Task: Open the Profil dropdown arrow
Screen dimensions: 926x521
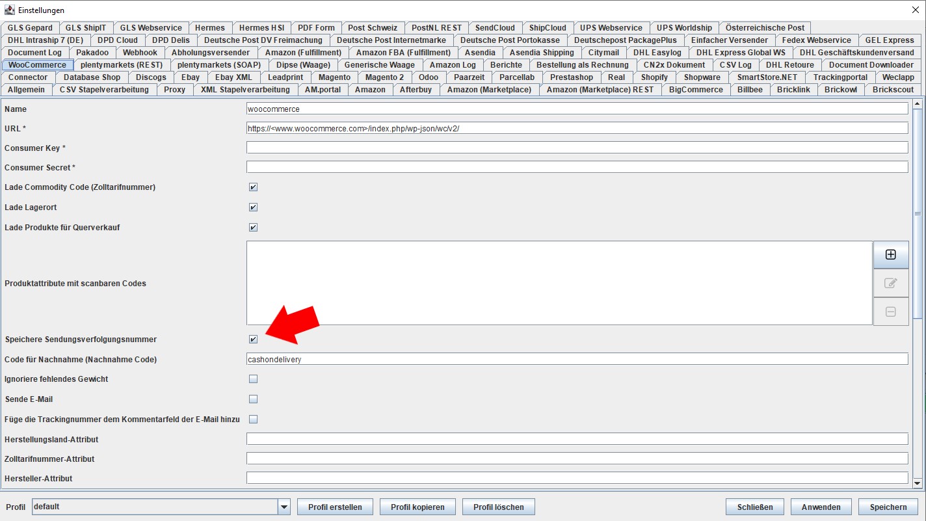Action: (x=284, y=507)
